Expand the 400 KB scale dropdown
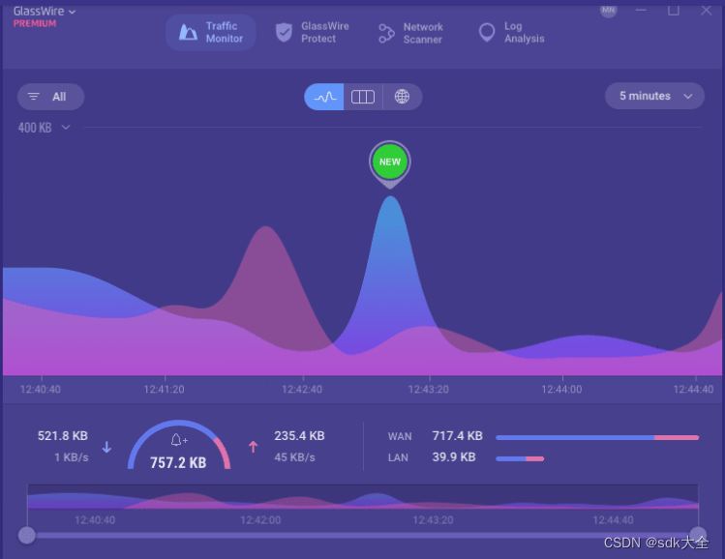725x559 pixels. point(44,128)
